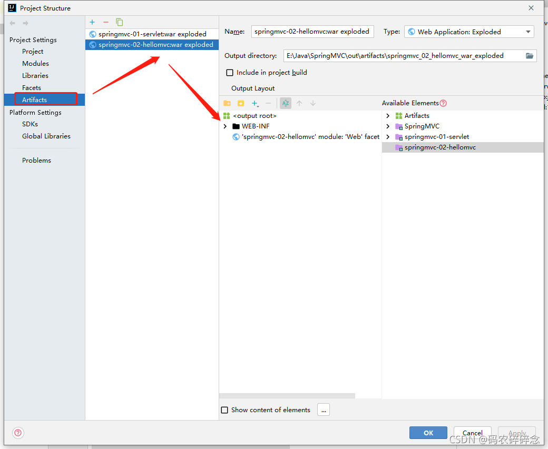
Task: Open the Facets settings page
Action: tap(32, 87)
